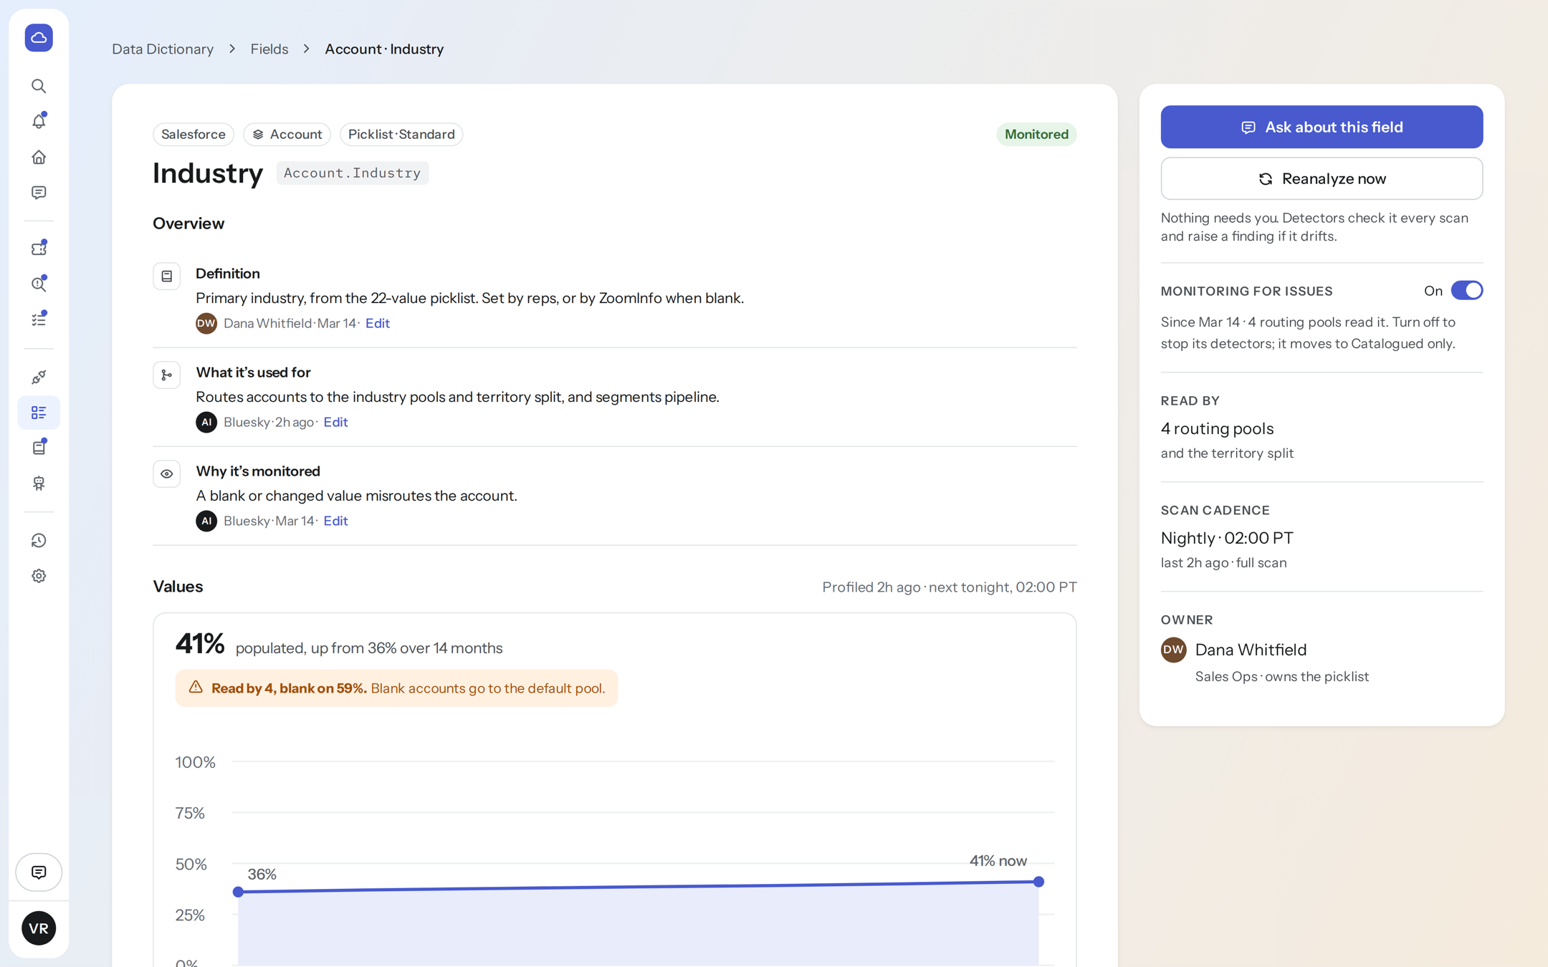Screen dimensions: 1548x967
Task: Click Reanalyze now button
Action: (x=1322, y=178)
